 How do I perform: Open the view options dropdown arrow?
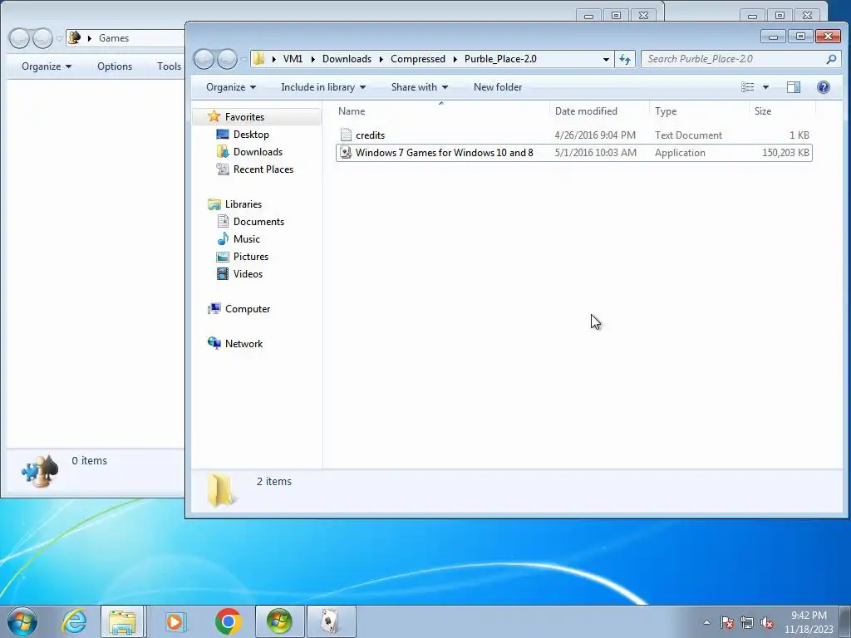coord(765,87)
